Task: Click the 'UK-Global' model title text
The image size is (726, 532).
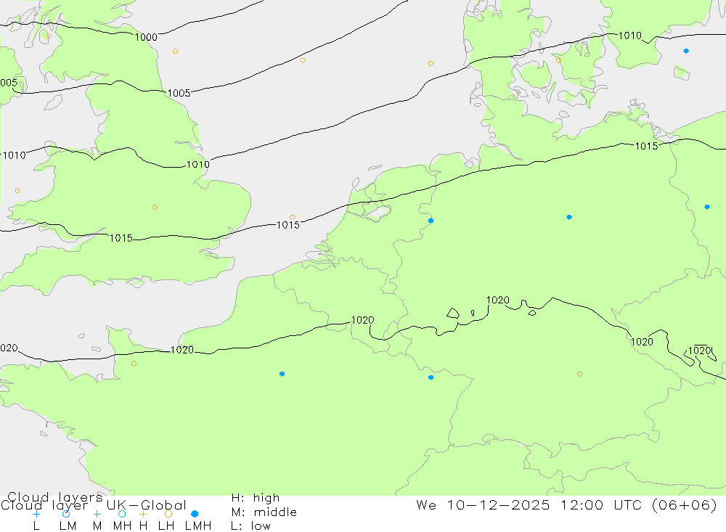Action: pos(147,505)
